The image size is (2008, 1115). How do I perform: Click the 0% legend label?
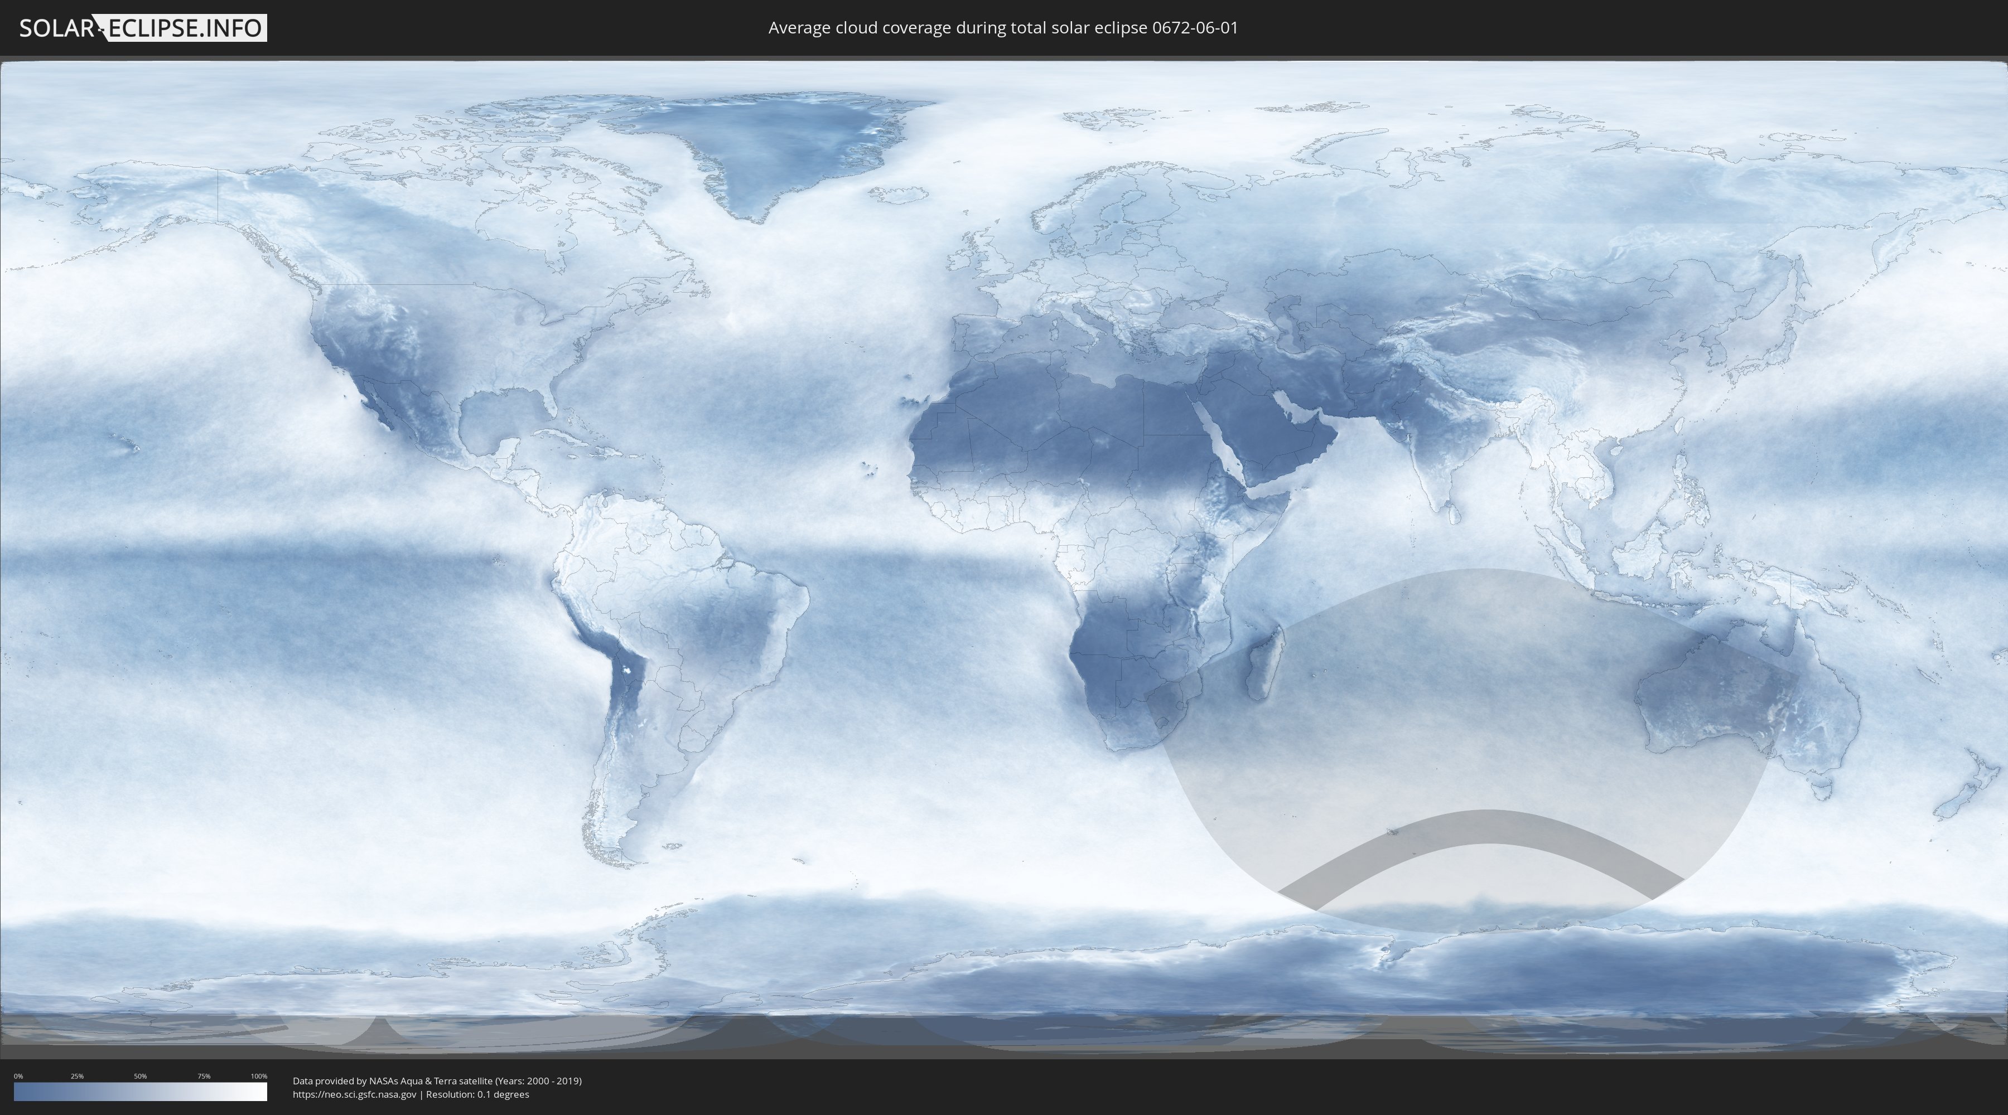18,1076
